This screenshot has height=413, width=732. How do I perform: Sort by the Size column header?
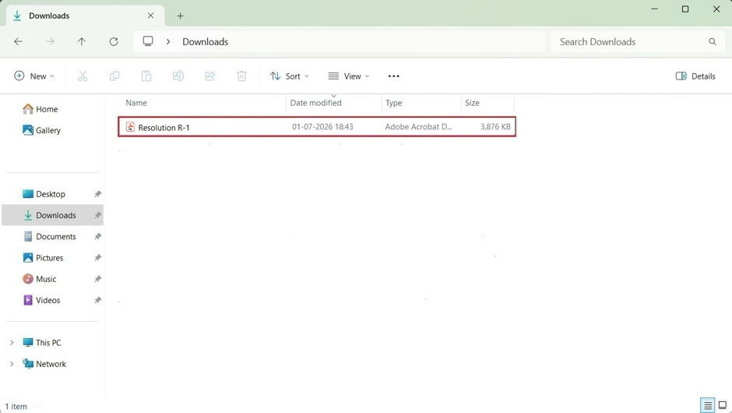[472, 103]
